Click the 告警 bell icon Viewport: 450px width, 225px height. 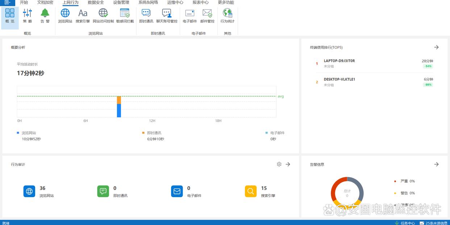[45, 16]
